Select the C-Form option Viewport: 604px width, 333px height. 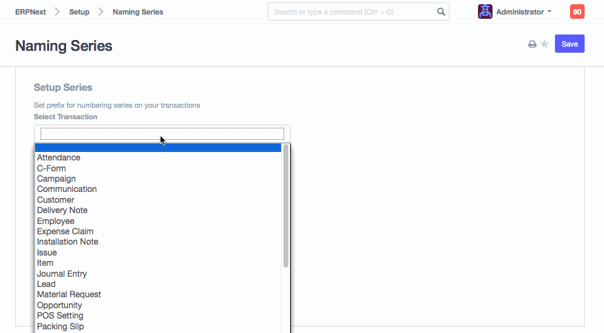[x=51, y=168]
